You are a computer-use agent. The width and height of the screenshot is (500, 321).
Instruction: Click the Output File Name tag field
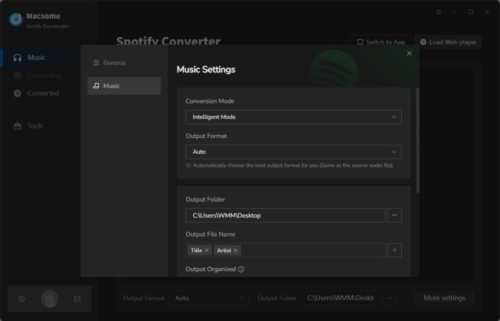(x=286, y=250)
